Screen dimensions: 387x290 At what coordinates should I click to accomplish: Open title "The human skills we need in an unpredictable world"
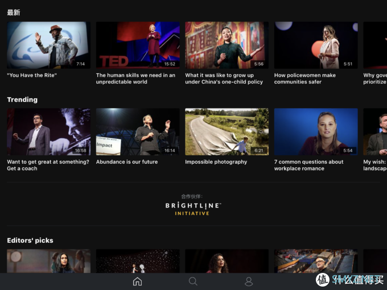135,78
